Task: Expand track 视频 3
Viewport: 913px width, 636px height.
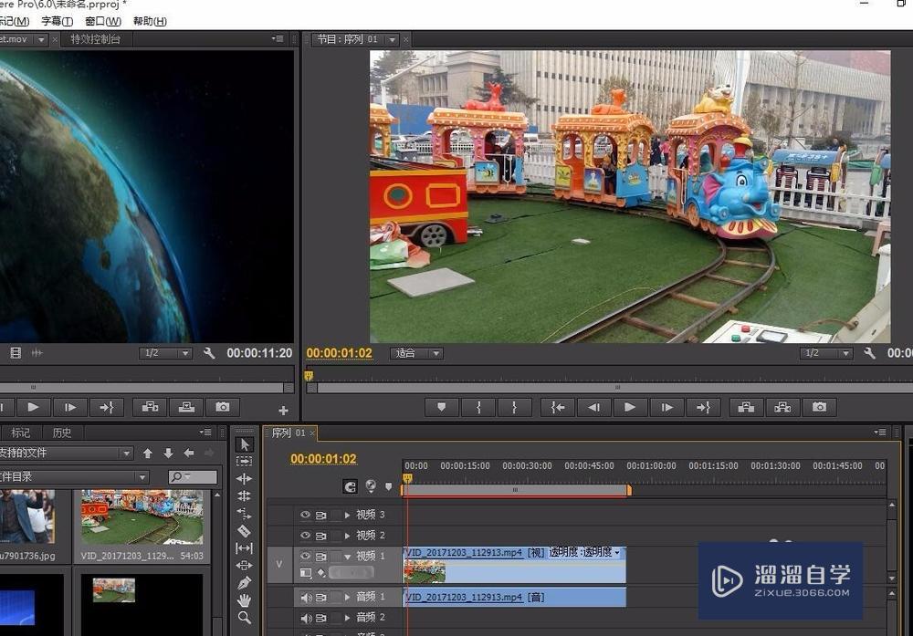Action: pos(348,515)
